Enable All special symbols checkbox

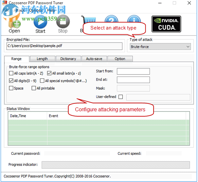point(42,80)
